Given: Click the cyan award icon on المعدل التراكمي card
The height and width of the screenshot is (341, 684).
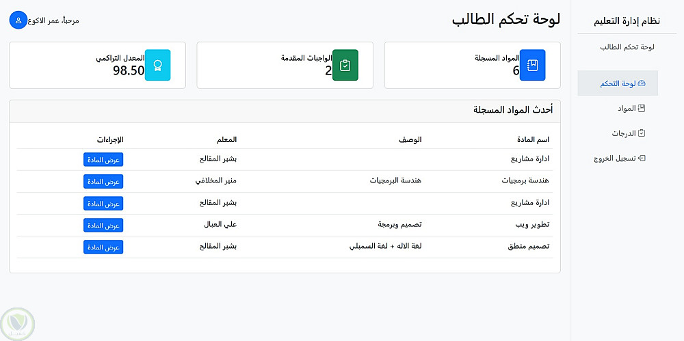Looking at the screenshot, I should [x=157, y=65].
